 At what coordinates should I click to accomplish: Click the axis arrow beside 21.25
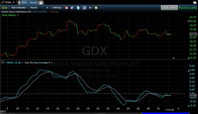click(188, 58)
